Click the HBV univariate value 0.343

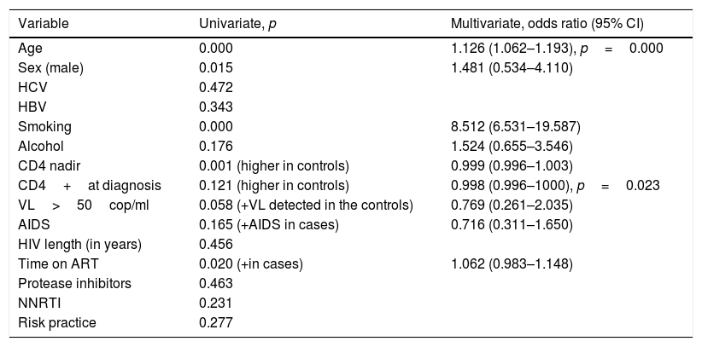(215, 107)
